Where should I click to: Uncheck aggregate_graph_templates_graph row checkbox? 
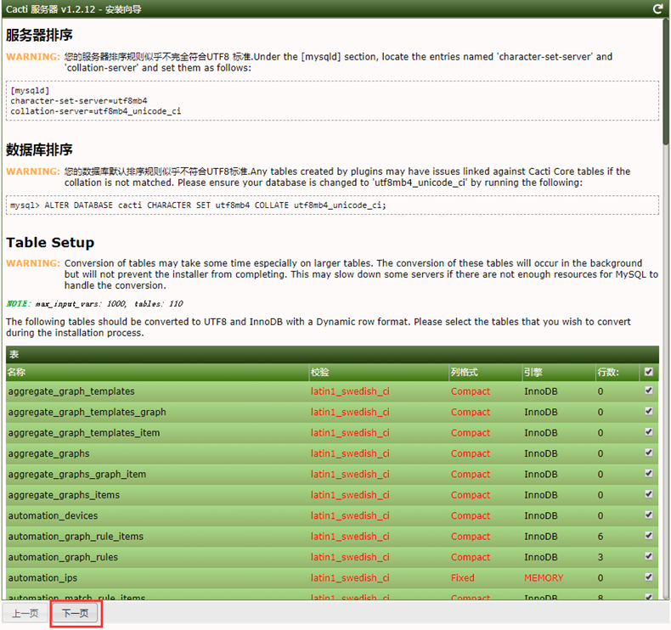(649, 411)
